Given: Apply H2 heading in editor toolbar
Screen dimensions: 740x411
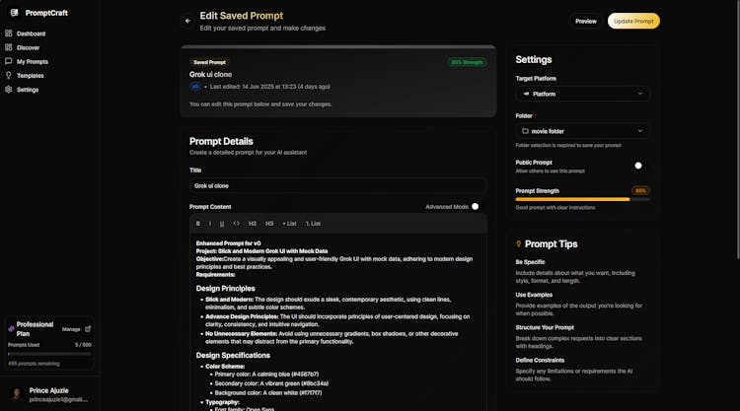Looking at the screenshot, I should [253, 224].
